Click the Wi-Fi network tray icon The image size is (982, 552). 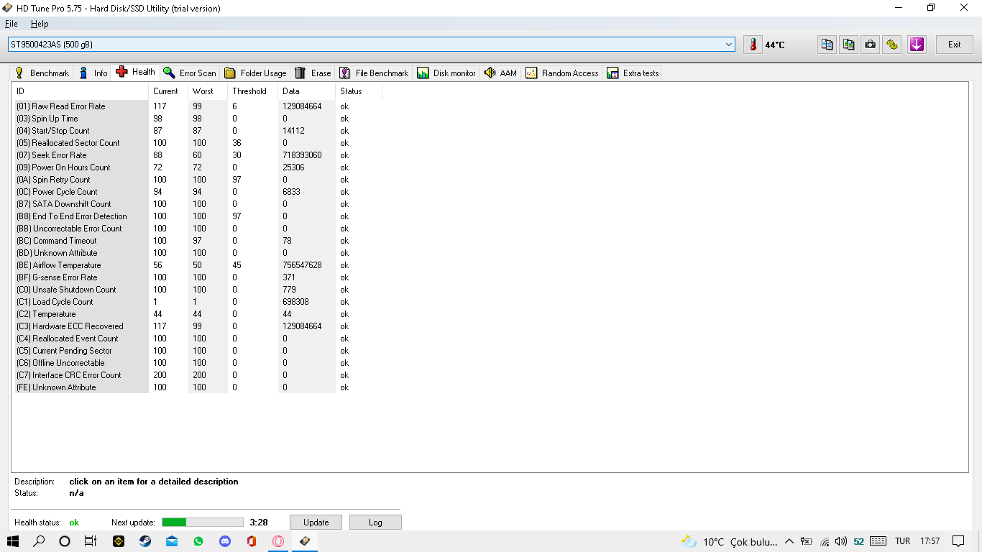click(825, 541)
